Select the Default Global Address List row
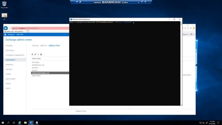This screenshot has height=125, width=222. tap(50, 73)
